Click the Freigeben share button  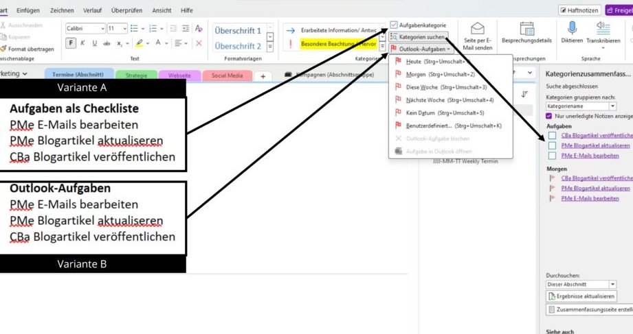click(x=619, y=10)
